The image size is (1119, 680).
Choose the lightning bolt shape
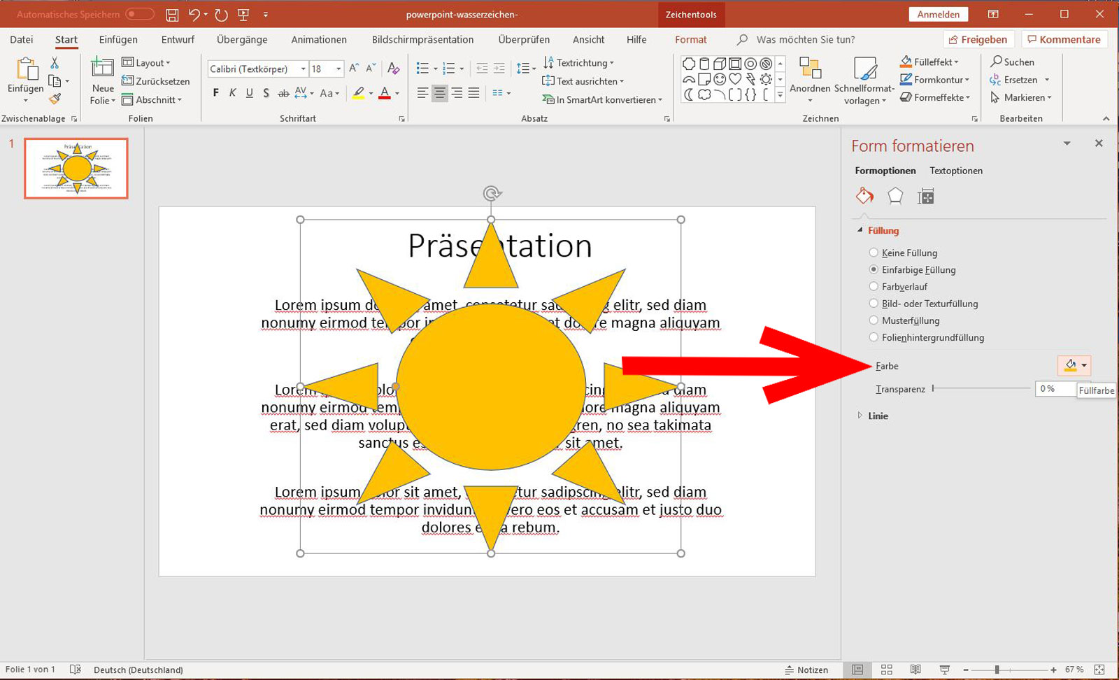point(750,79)
